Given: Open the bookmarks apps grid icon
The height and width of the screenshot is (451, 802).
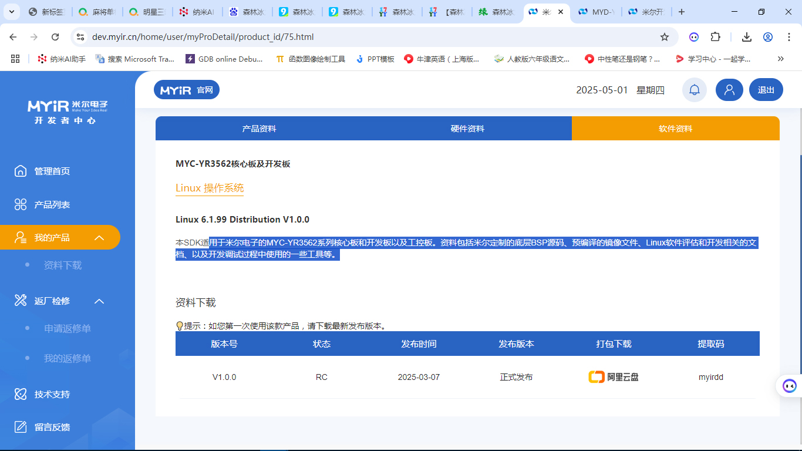Looking at the screenshot, I should pyautogui.click(x=15, y=59).
